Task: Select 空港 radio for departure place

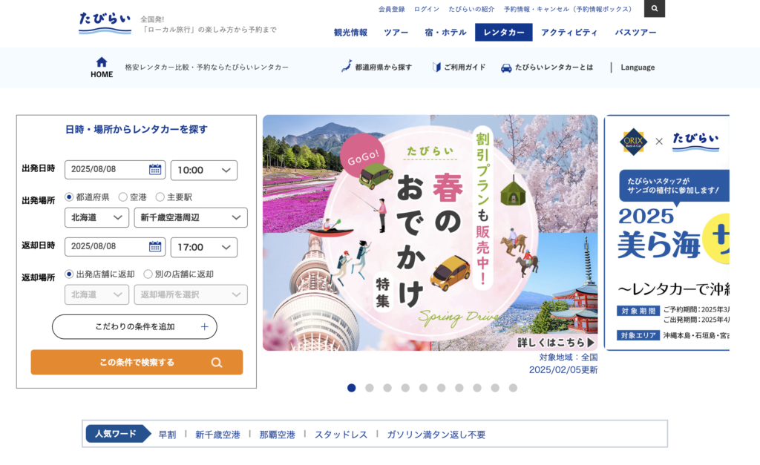Action: 123,197
